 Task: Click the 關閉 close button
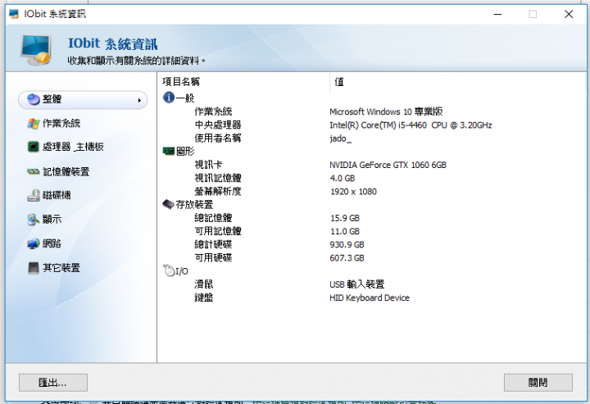coord(538,383)
